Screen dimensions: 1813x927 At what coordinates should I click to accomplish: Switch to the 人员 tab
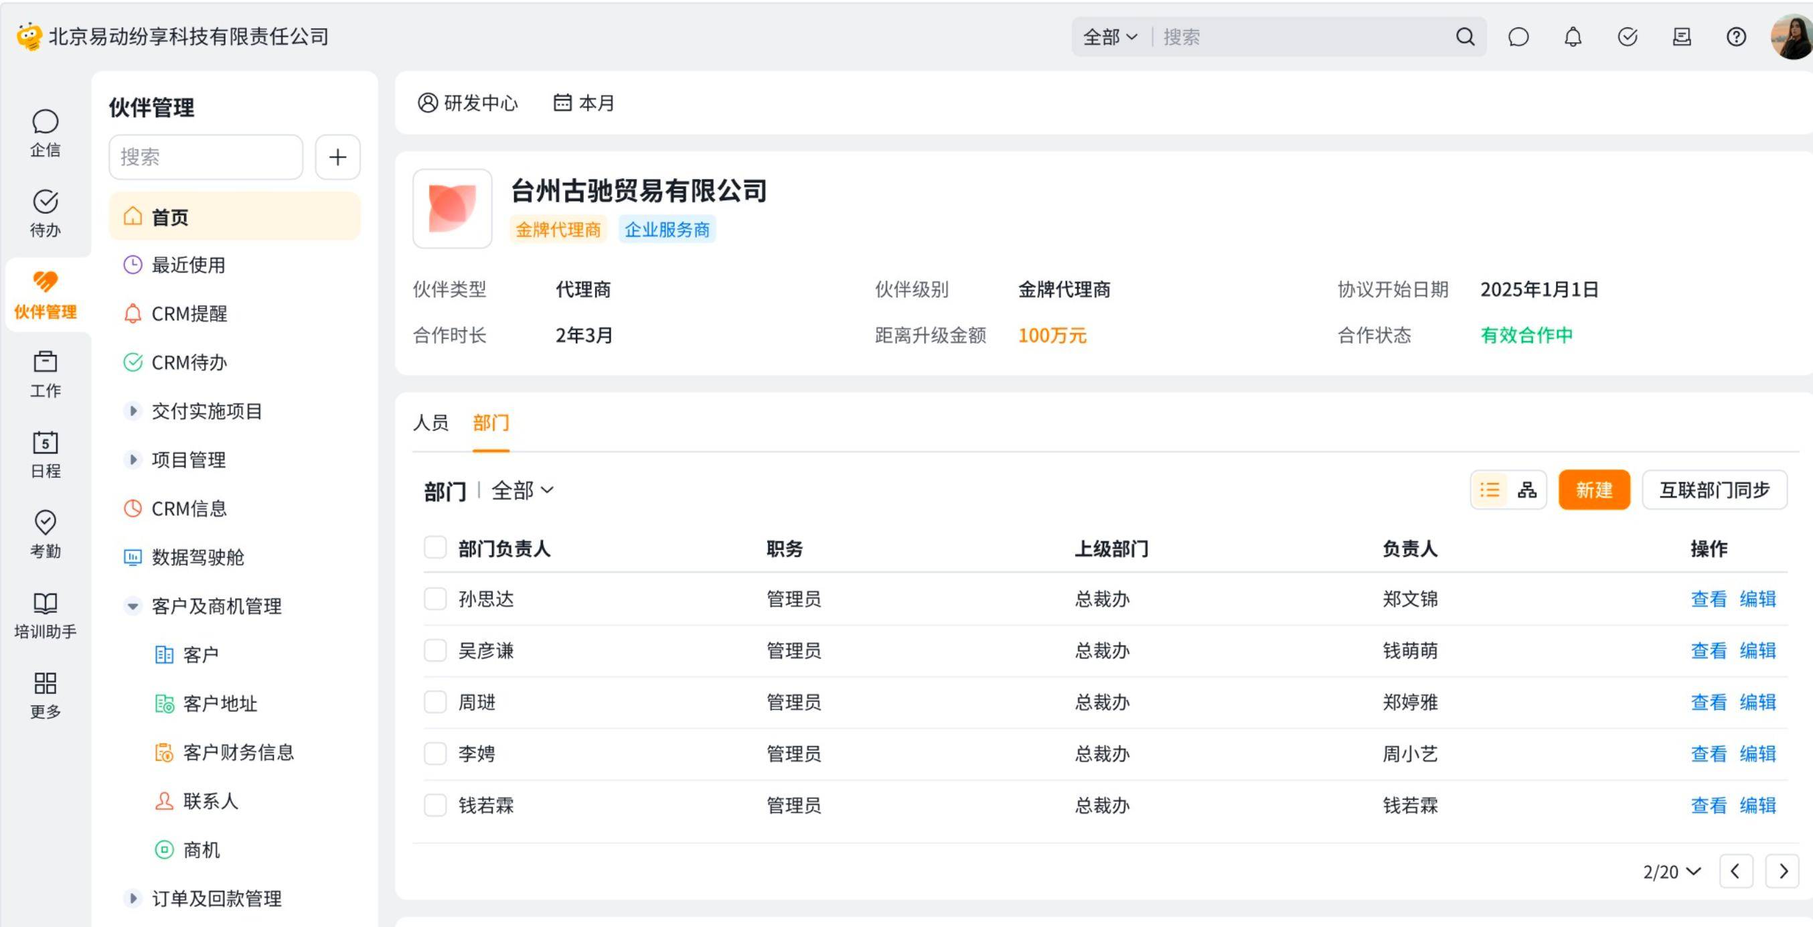point(430,423)
